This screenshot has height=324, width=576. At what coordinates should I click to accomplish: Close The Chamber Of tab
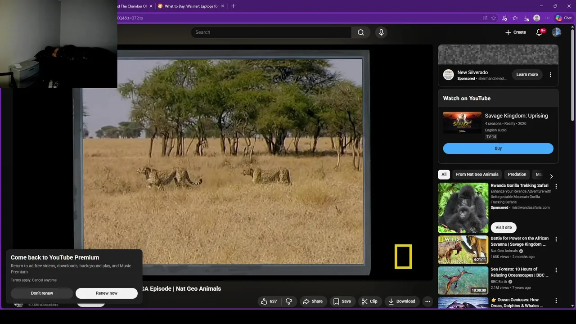point(151,6)
